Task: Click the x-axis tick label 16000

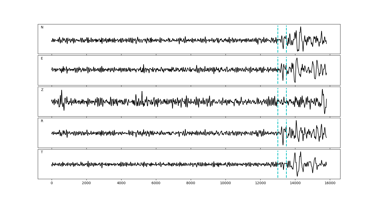Action: (330, 183)
